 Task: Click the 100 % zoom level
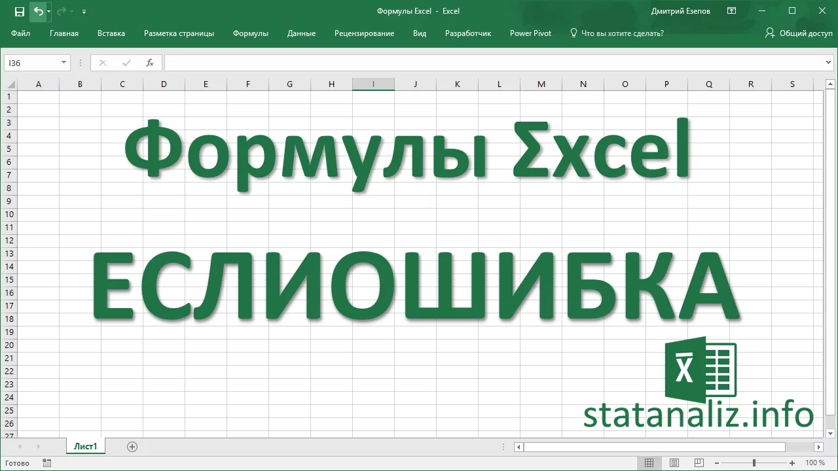click(815, 463)
